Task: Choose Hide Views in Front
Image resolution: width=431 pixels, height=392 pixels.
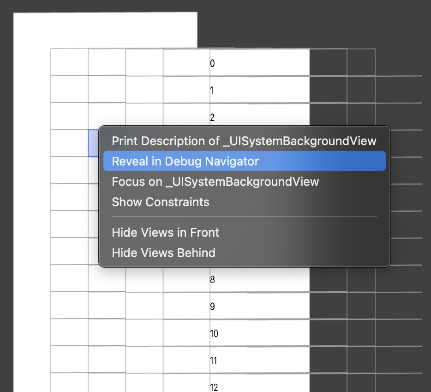Action: [x=245, y=233]
